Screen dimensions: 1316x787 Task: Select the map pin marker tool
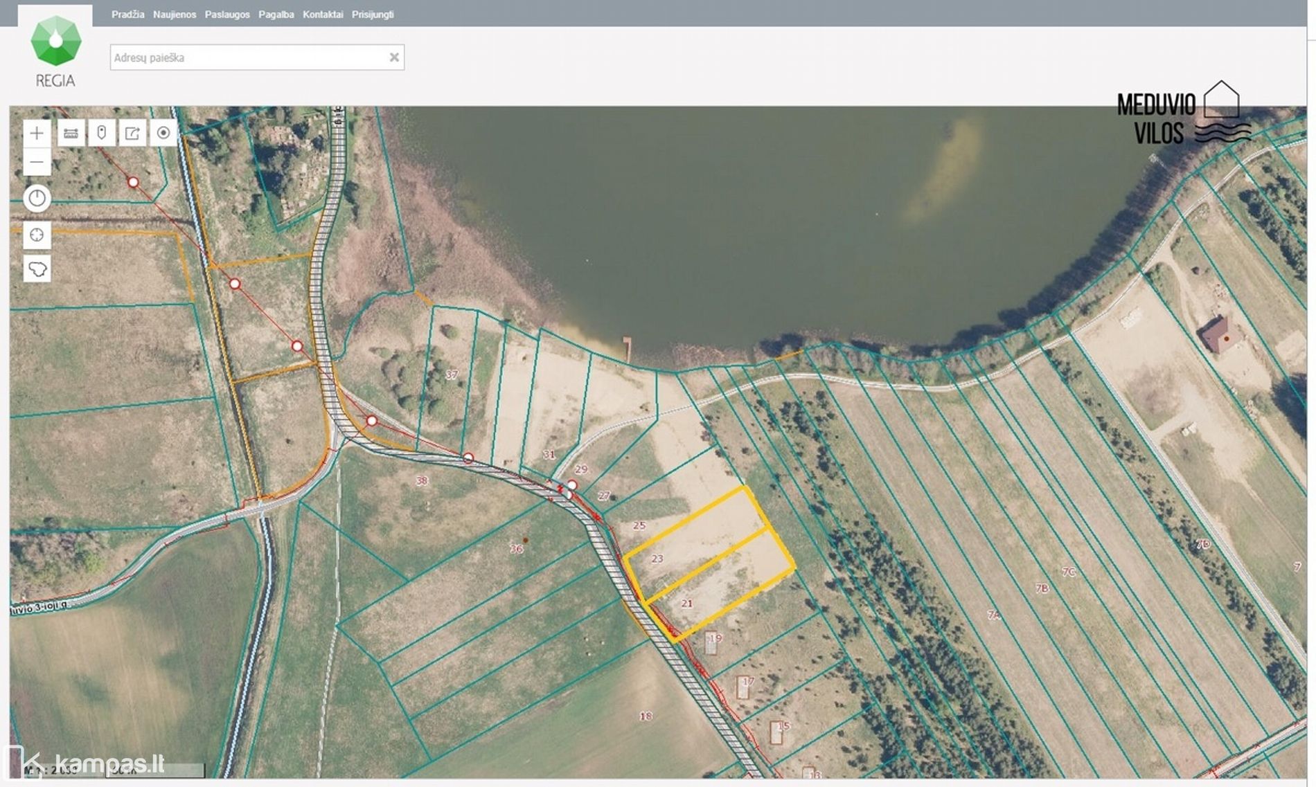(x=102, y=133)
